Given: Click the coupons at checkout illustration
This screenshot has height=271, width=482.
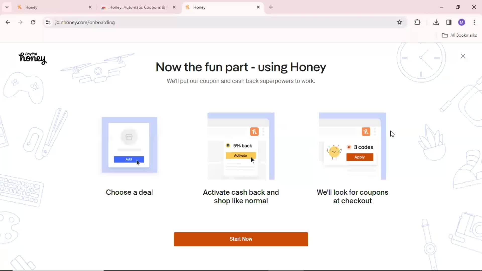Looking at the screenshot, I should pos(352,146).
